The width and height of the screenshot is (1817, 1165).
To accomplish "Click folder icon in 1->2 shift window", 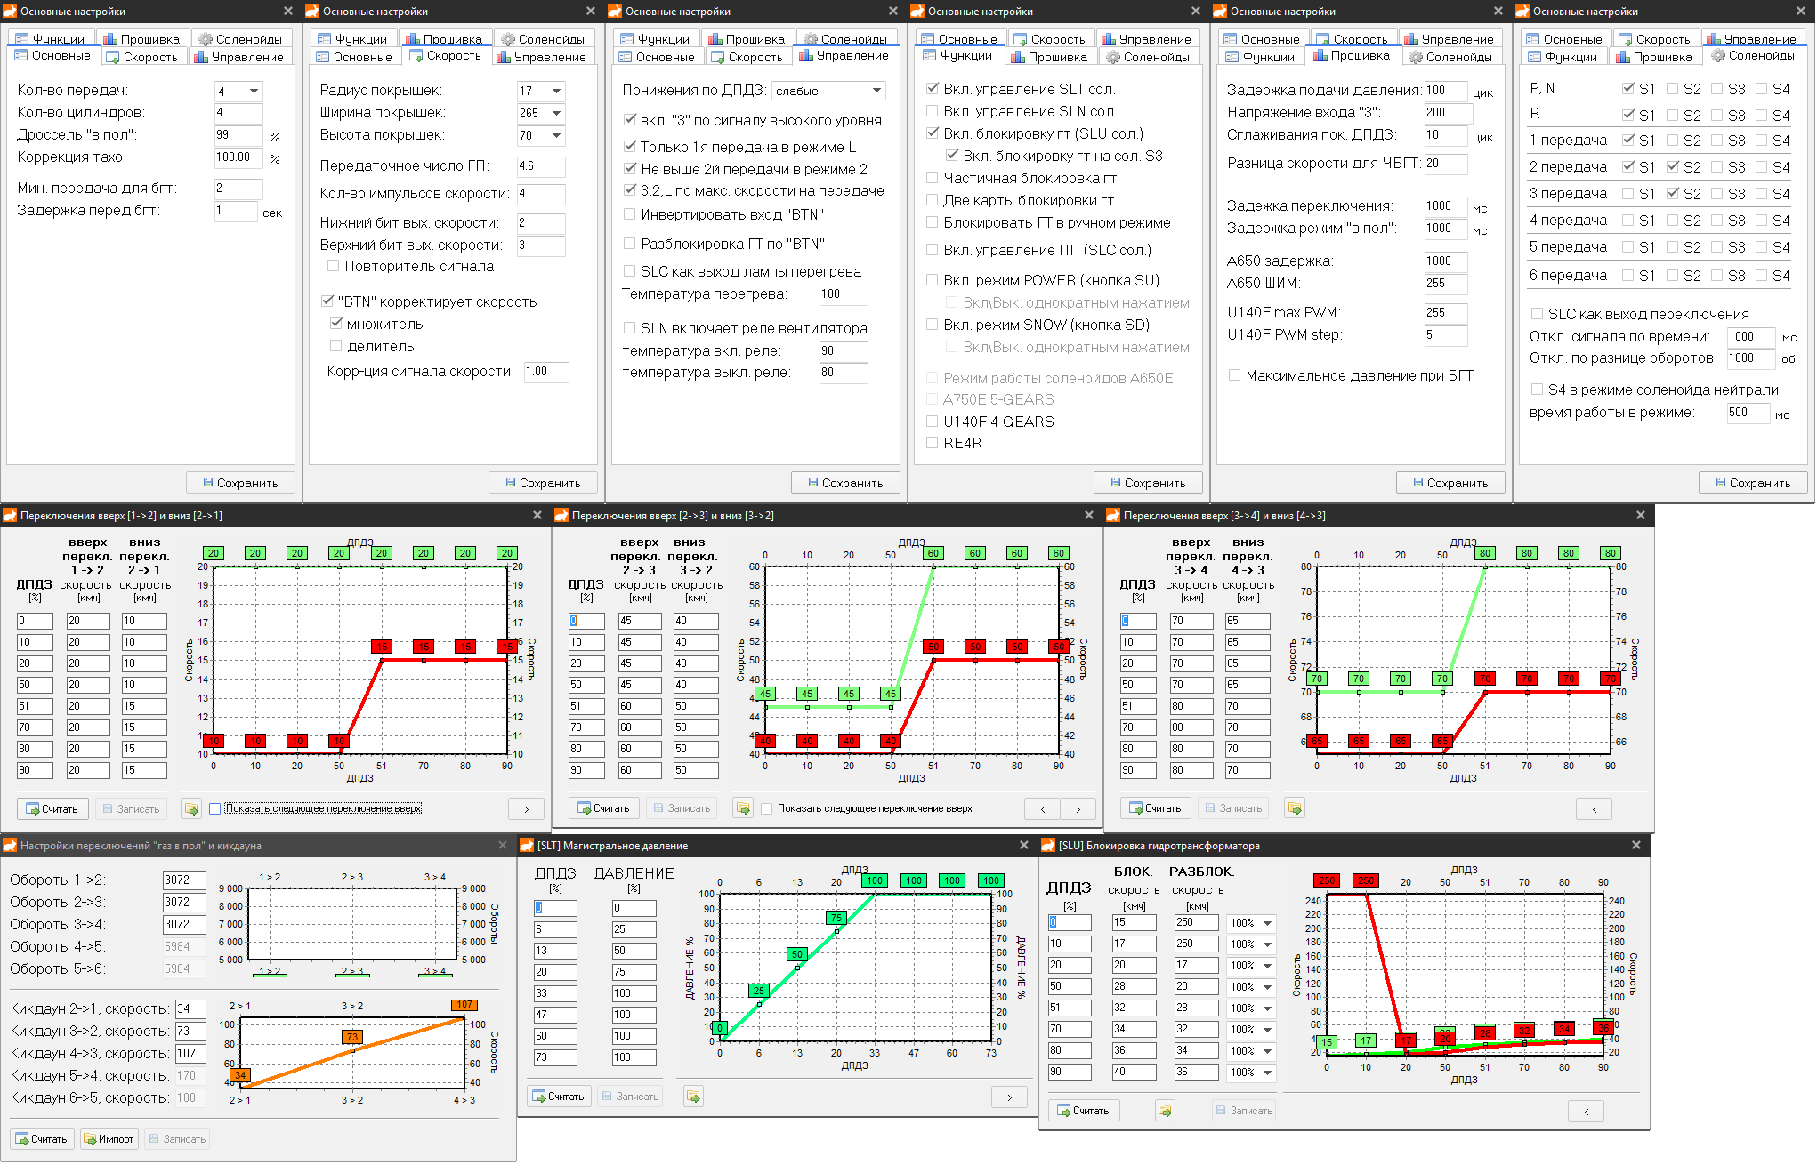I will (x=190, y=808).
